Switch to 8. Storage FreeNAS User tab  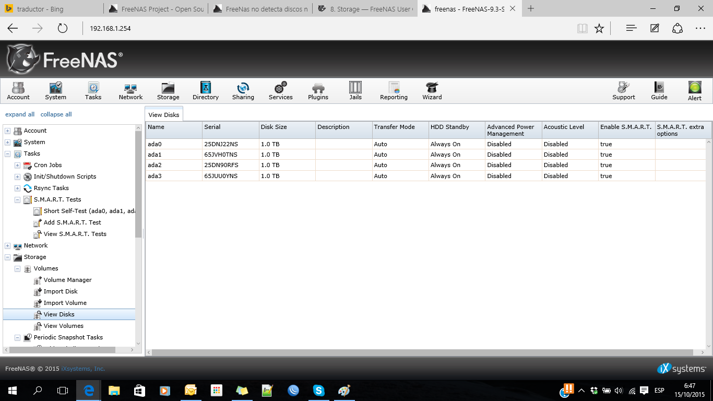point(365,9)
